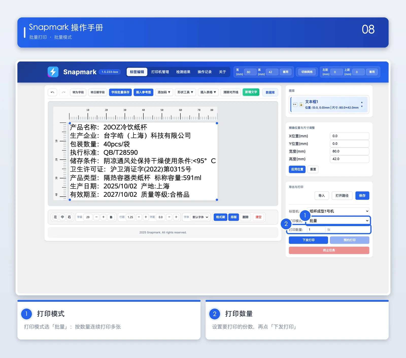
Task: Open 数据库 button
Action: 270,93
